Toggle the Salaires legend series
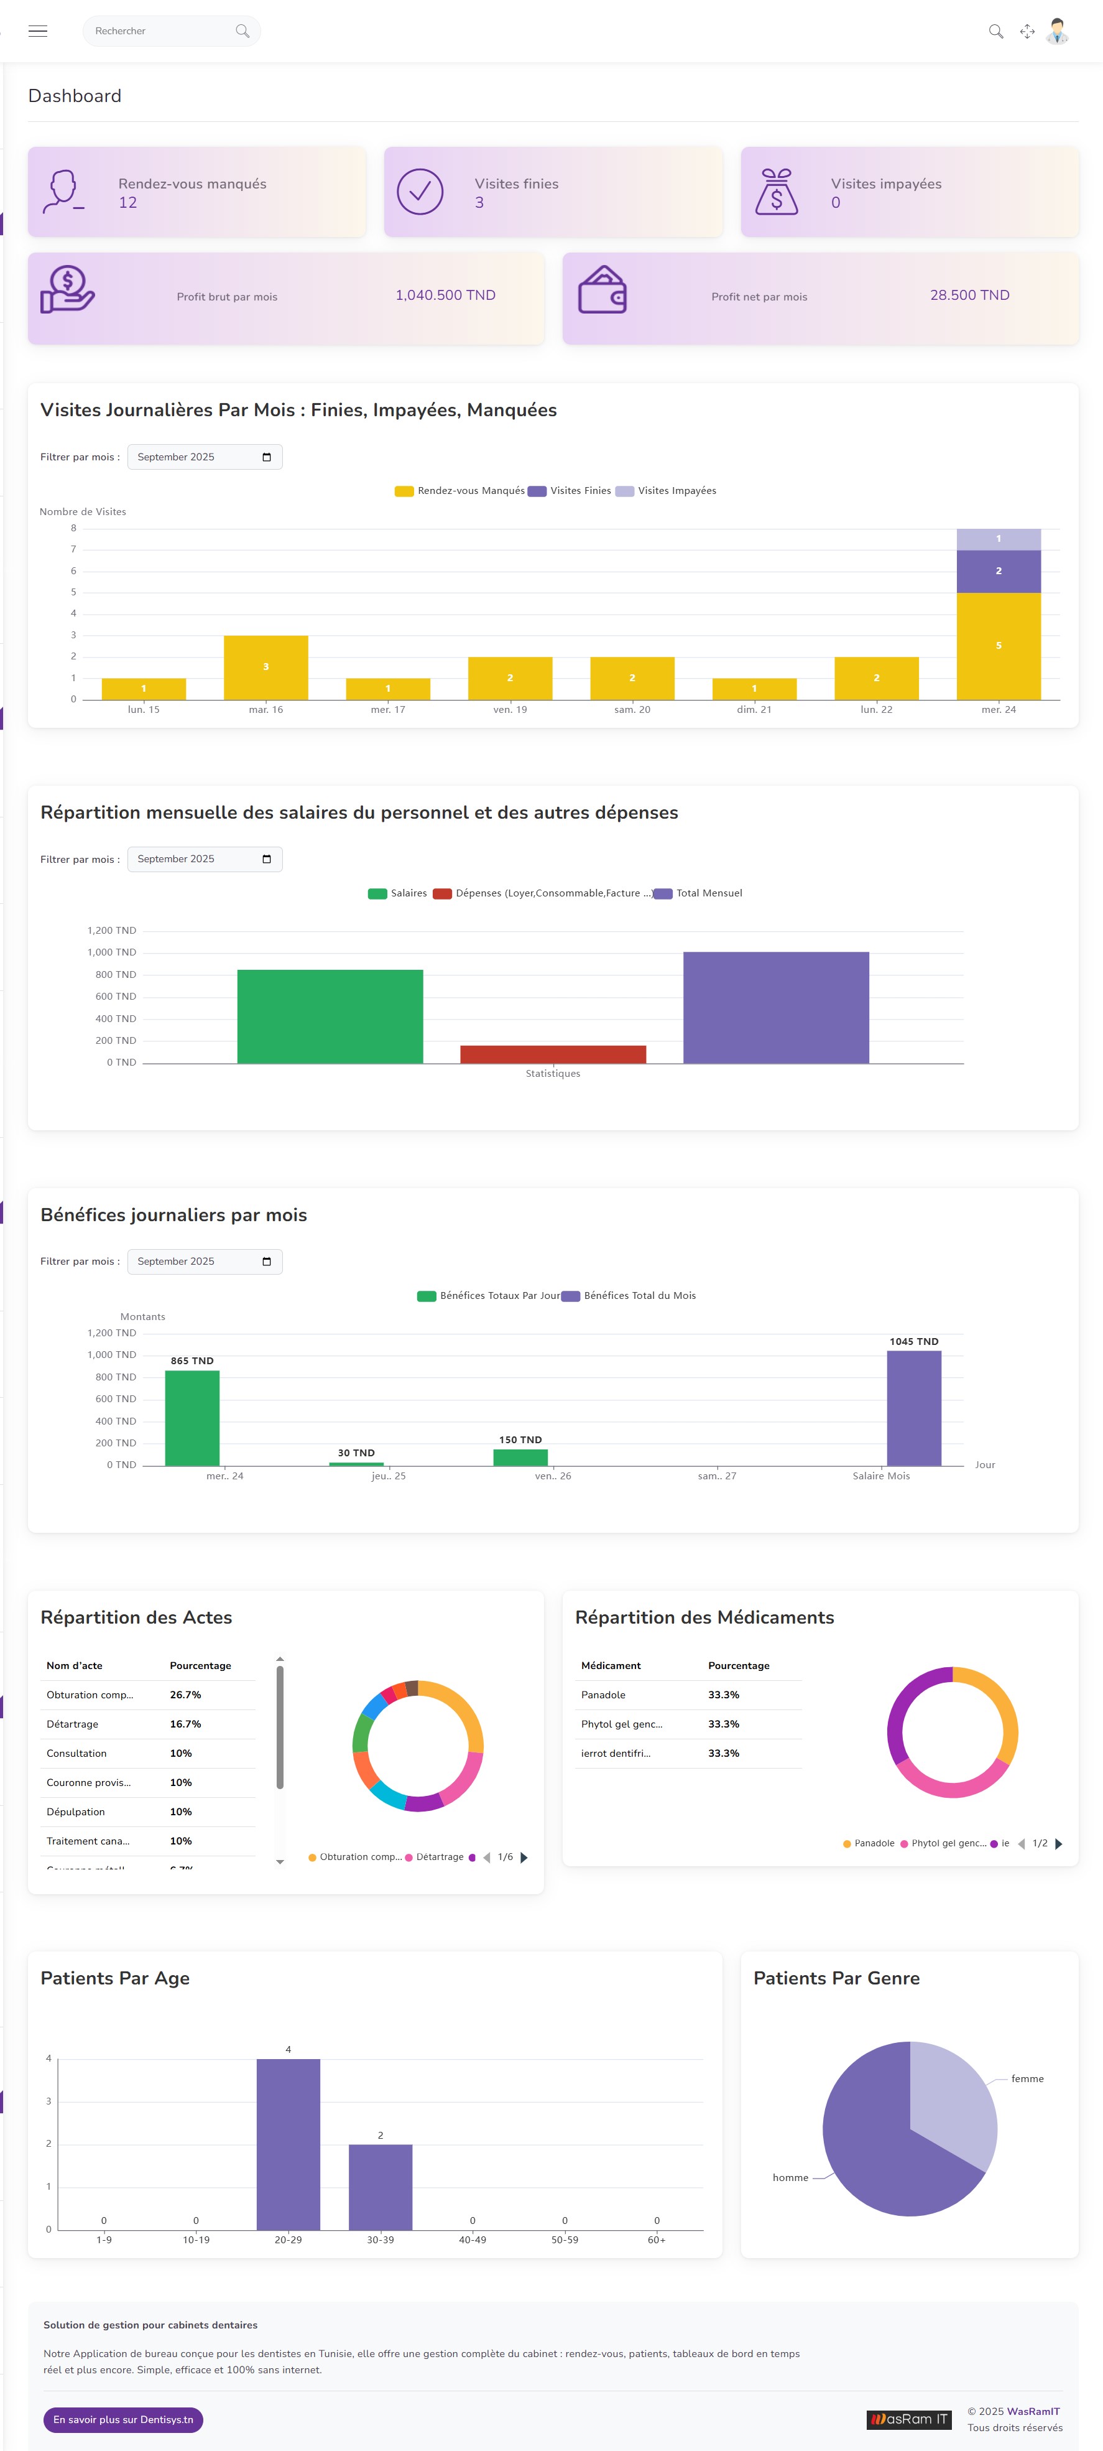1103x2451 pixels. click(x=377, y=893)
